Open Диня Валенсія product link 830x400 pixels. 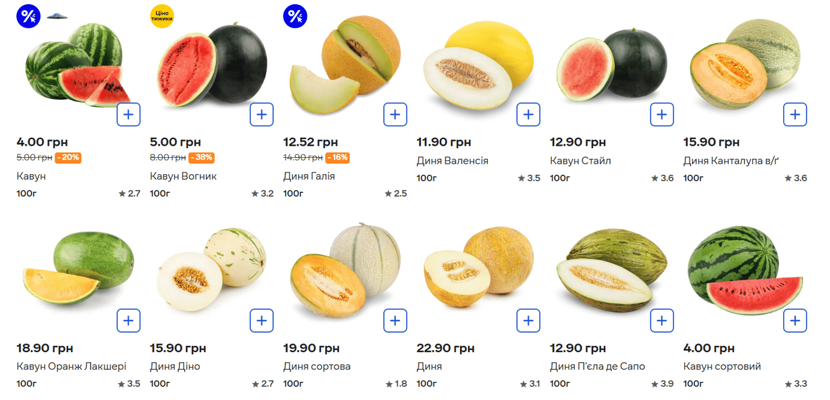point(453,161)
